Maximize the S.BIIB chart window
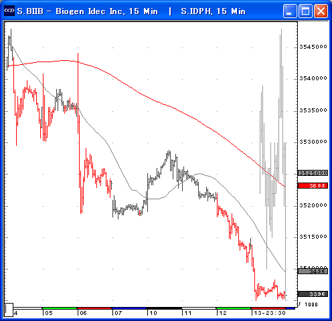 click(x=305, y=11)
